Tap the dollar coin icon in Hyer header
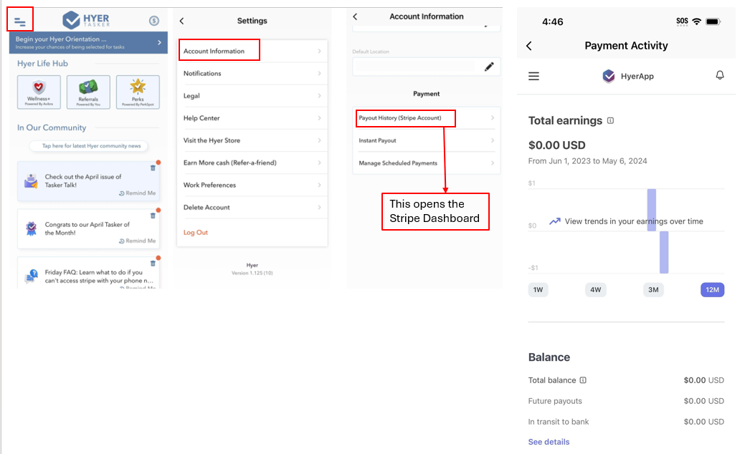The image size is (745, 454). tap(154, 20)
